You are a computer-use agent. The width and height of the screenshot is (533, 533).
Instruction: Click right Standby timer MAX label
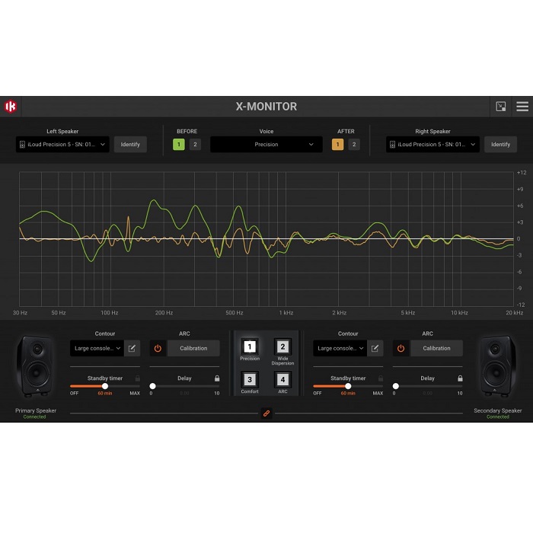(x=378, y=394)
